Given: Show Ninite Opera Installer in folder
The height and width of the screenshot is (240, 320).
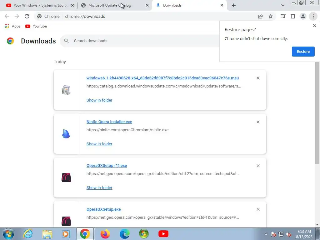Looking at the screenshot, I should click(99, 144).
